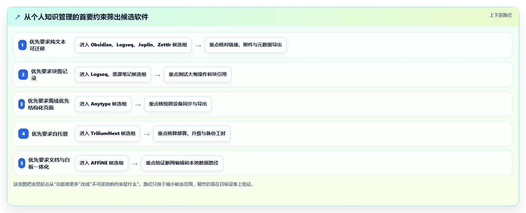Click the 优先要求离线优先结构化页面 label

[49, 104]
